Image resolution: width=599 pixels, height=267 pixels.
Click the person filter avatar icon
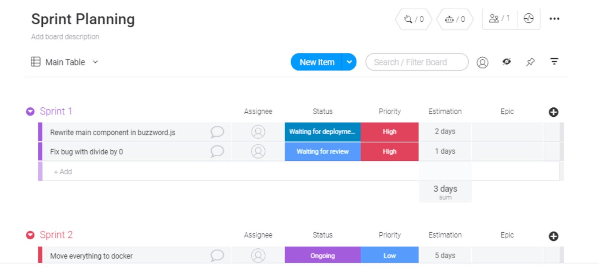(483, 62)
